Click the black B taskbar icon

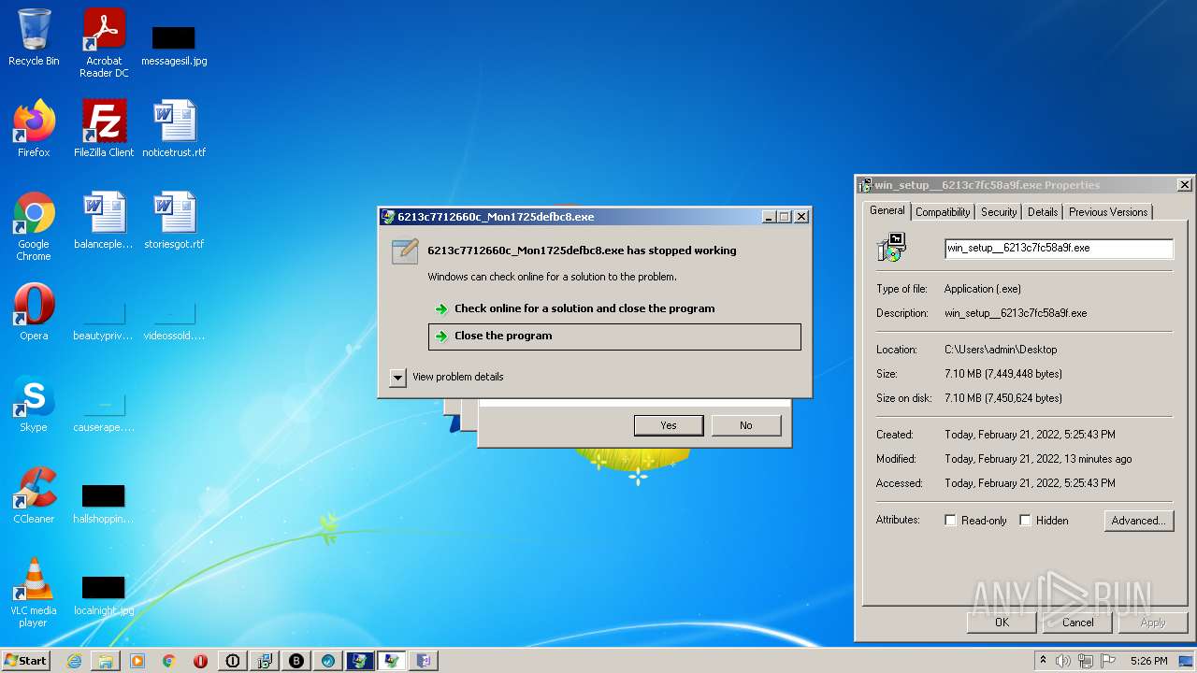296,661
